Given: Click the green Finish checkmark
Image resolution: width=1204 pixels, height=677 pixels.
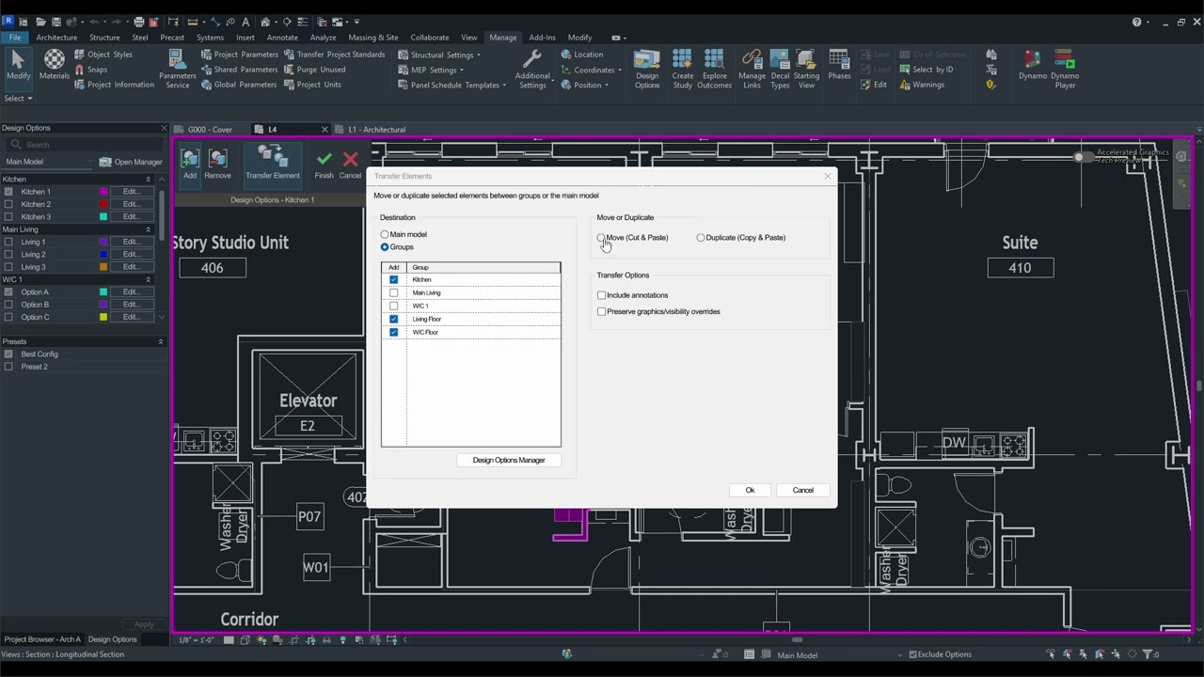Looking at the screenshot, I should [324, 162].
